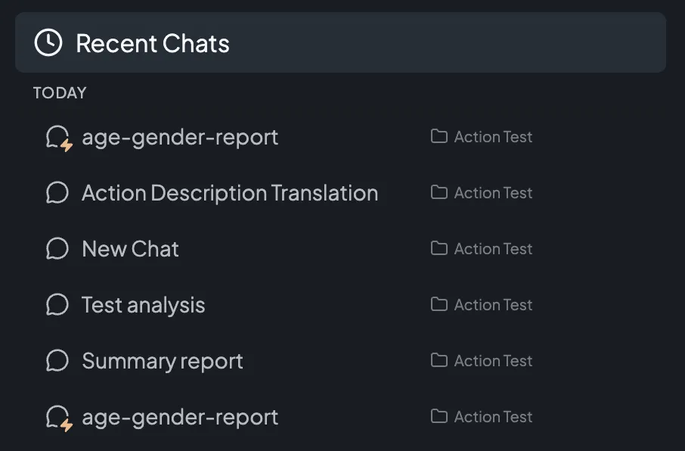Click chat bubble icon beside Summary report
Screen dimensions: 685x451
point(57,360)
